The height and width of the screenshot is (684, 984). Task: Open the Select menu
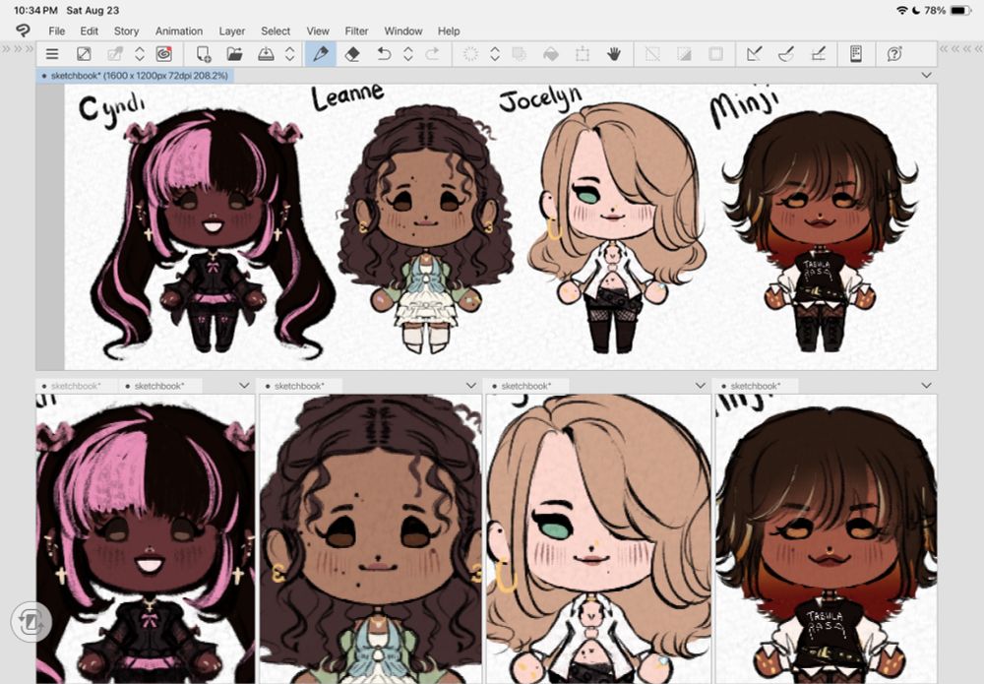pyautogui.click(x=276, y=31)
